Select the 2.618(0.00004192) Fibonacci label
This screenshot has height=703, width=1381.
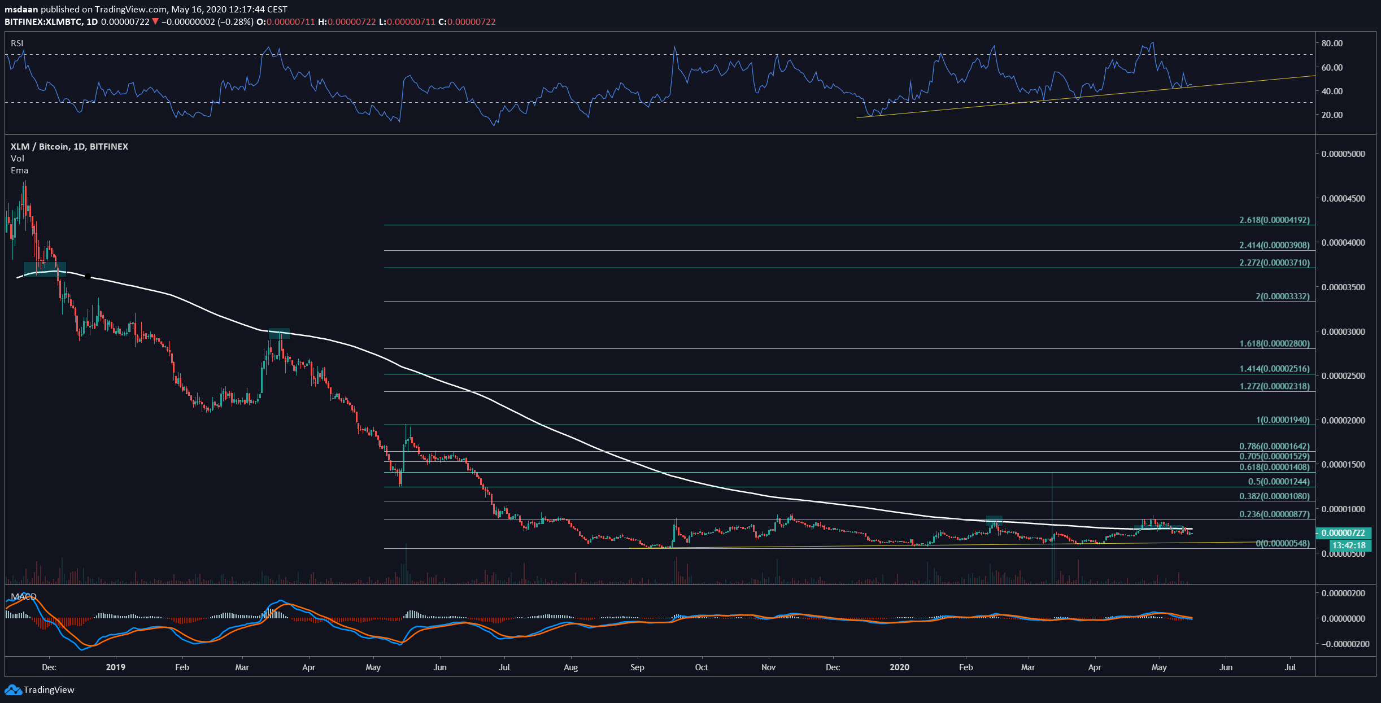click(1274, 220)
